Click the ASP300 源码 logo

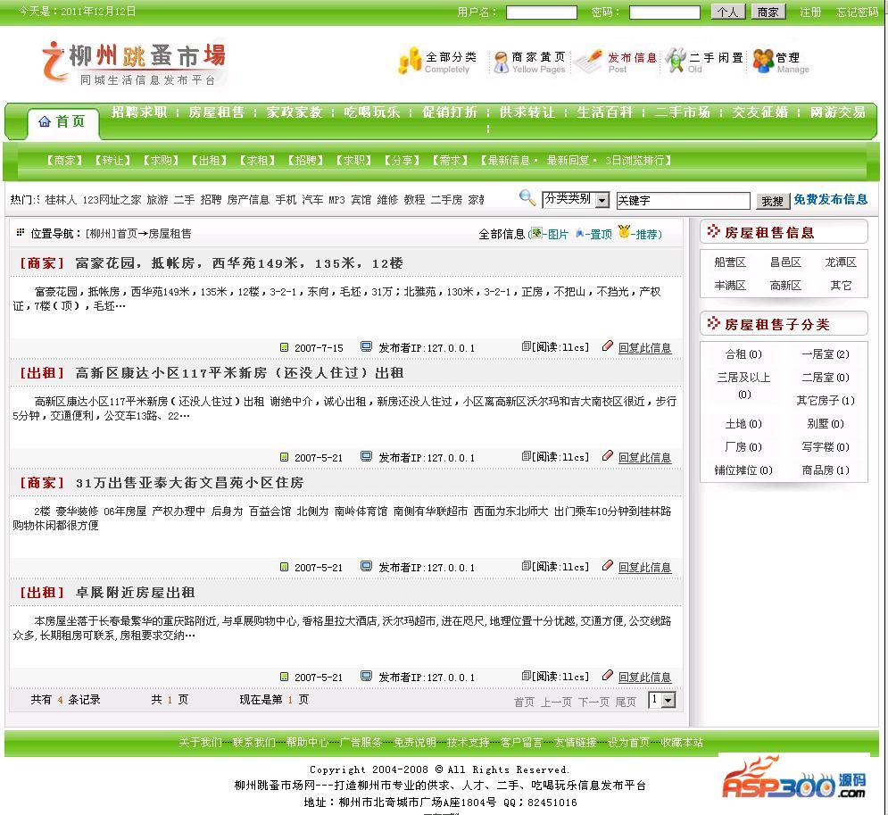point(793,778)
